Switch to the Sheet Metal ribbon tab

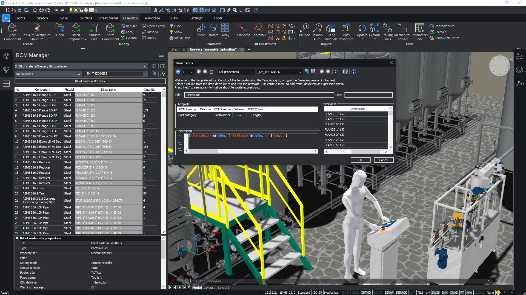(x=108, y=18)
